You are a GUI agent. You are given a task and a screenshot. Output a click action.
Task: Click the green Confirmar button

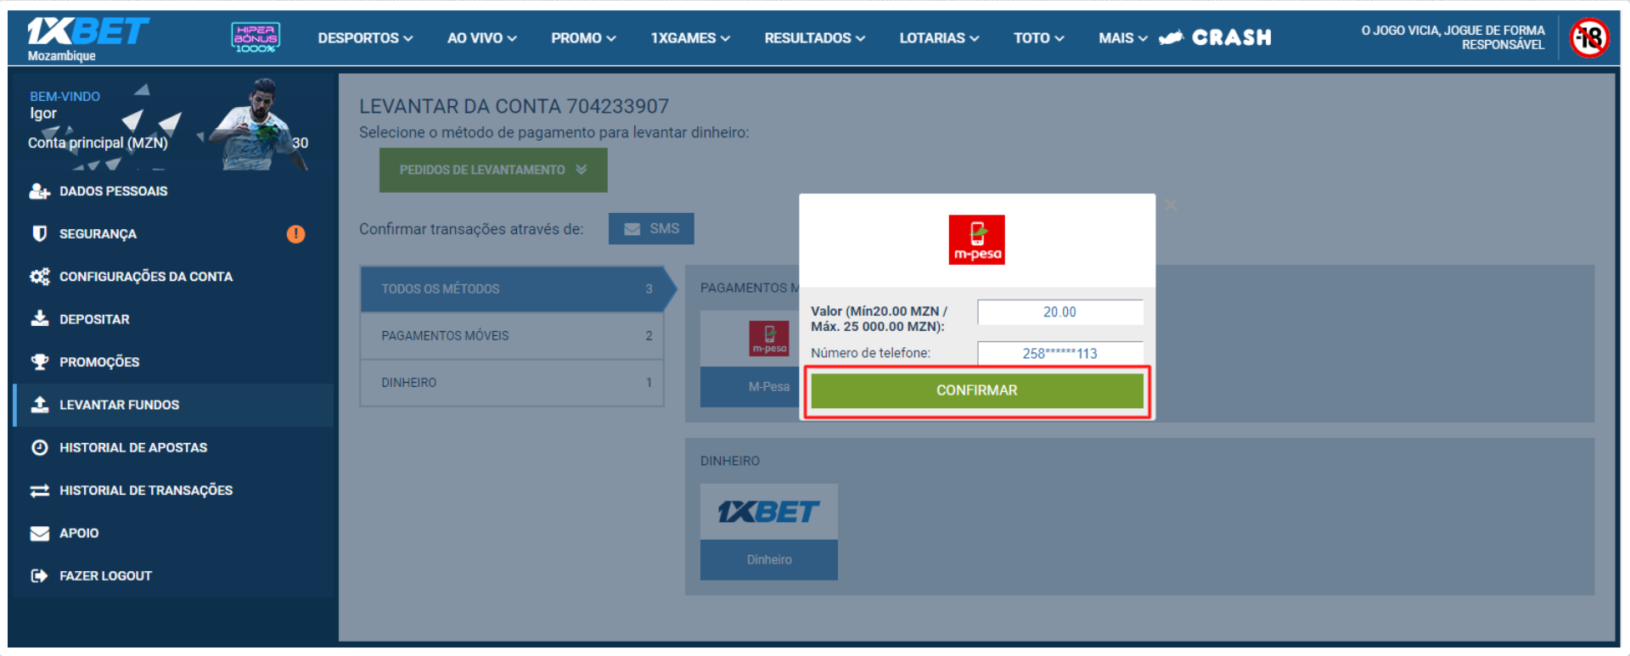click(x=977, y=390)
